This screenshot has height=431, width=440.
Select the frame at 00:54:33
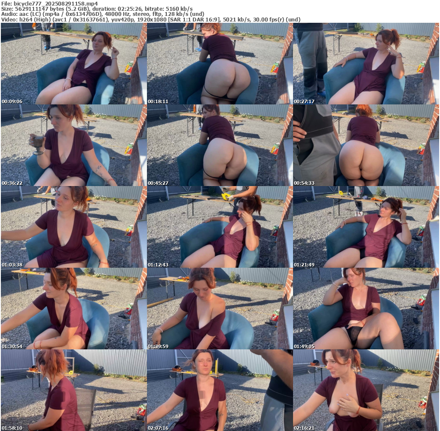(x=366, y=145)
